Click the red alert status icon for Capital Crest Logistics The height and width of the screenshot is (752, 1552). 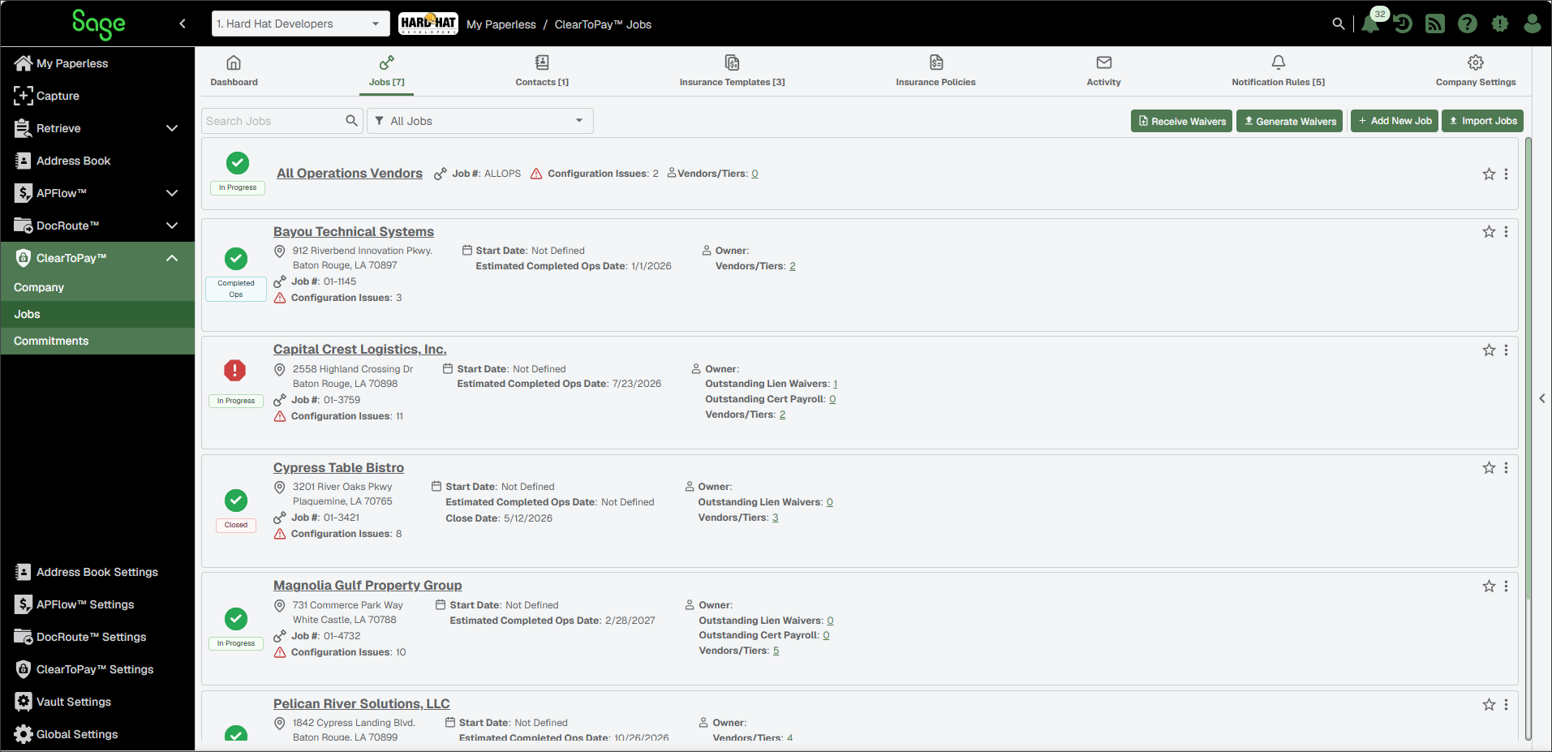tap(234, 371)
